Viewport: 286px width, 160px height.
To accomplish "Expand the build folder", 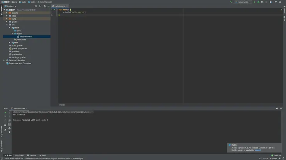I will click(7, 19).
